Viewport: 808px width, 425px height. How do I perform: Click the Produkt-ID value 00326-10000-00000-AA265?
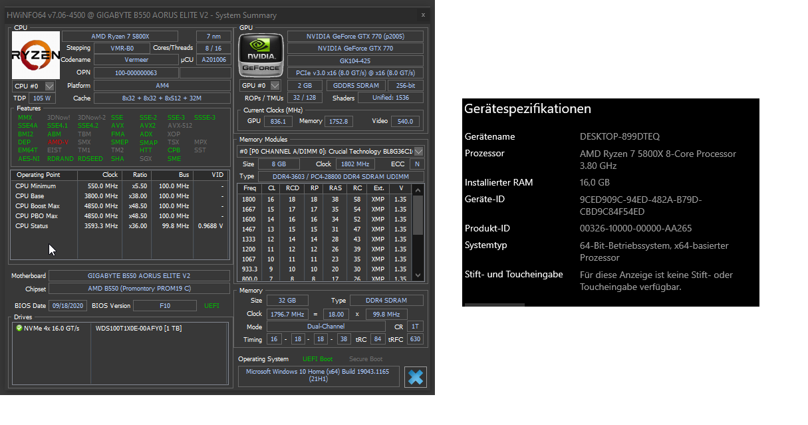(x=636, y=228)
